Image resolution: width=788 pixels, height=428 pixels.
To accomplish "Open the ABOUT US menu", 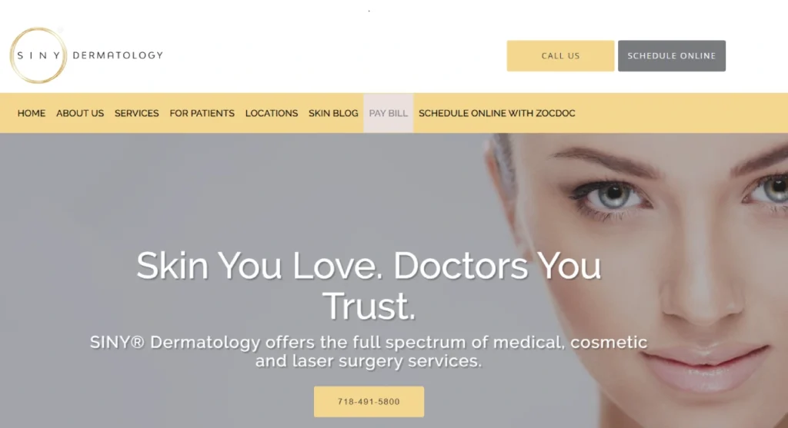I will click(x=80, y=114).
